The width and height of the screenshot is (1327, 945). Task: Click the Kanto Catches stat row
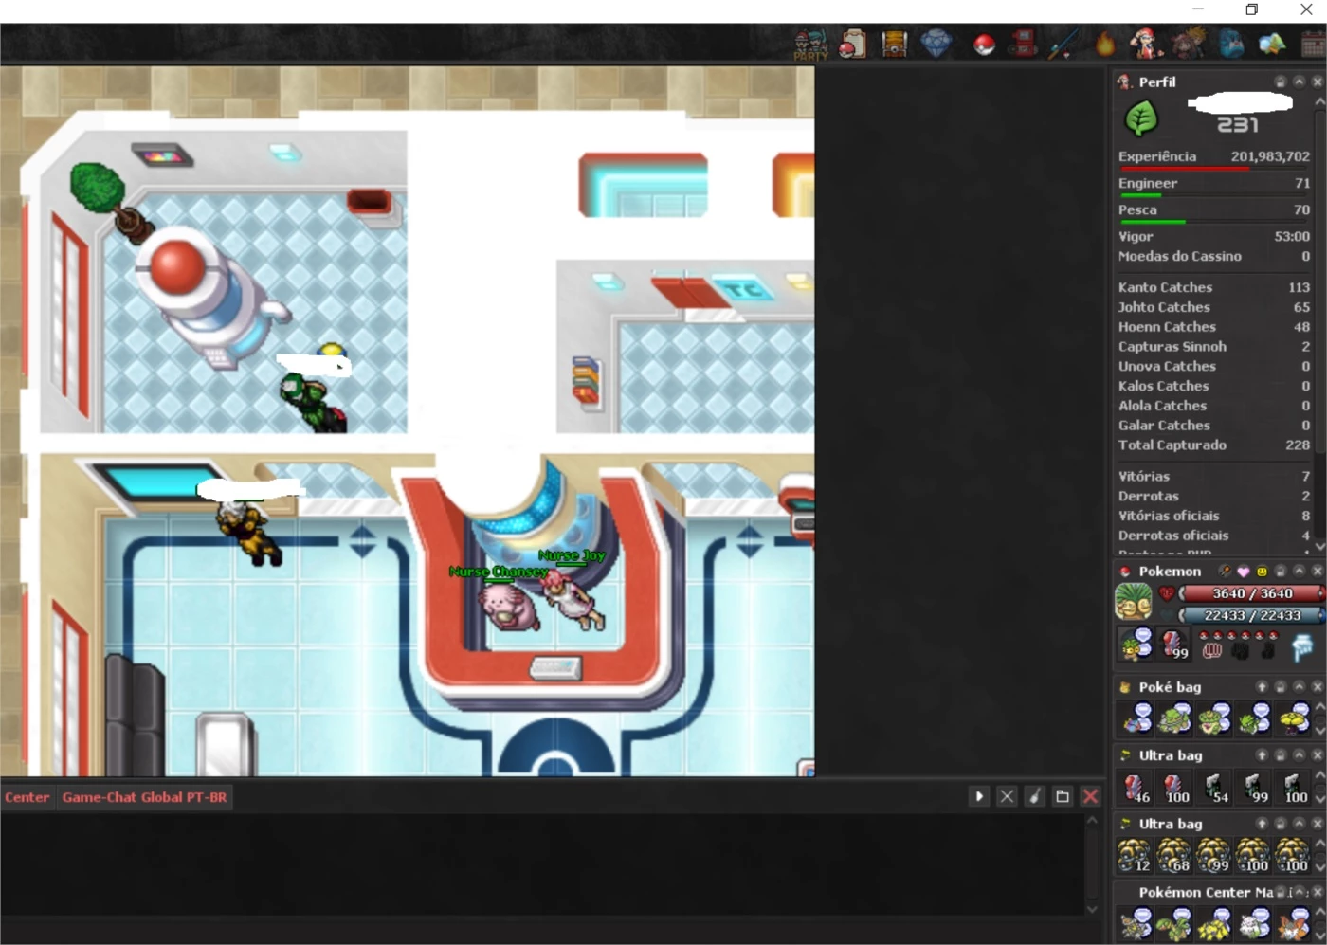(x=1214, y=287)
